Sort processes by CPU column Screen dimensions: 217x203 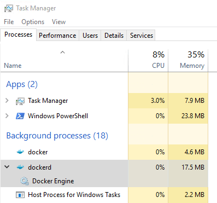[x=148, y=60]
